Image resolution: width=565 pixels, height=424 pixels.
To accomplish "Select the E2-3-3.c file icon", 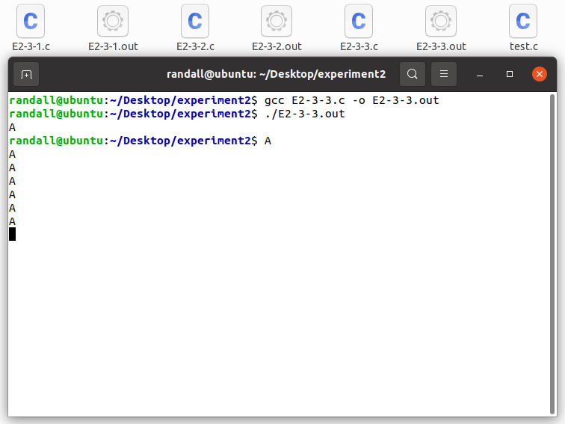I will coord(359,22).
